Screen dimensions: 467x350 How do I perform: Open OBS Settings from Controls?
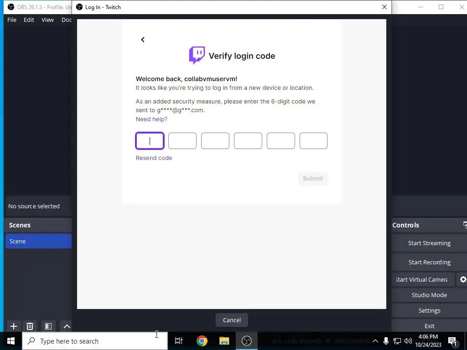coord(429,310)
